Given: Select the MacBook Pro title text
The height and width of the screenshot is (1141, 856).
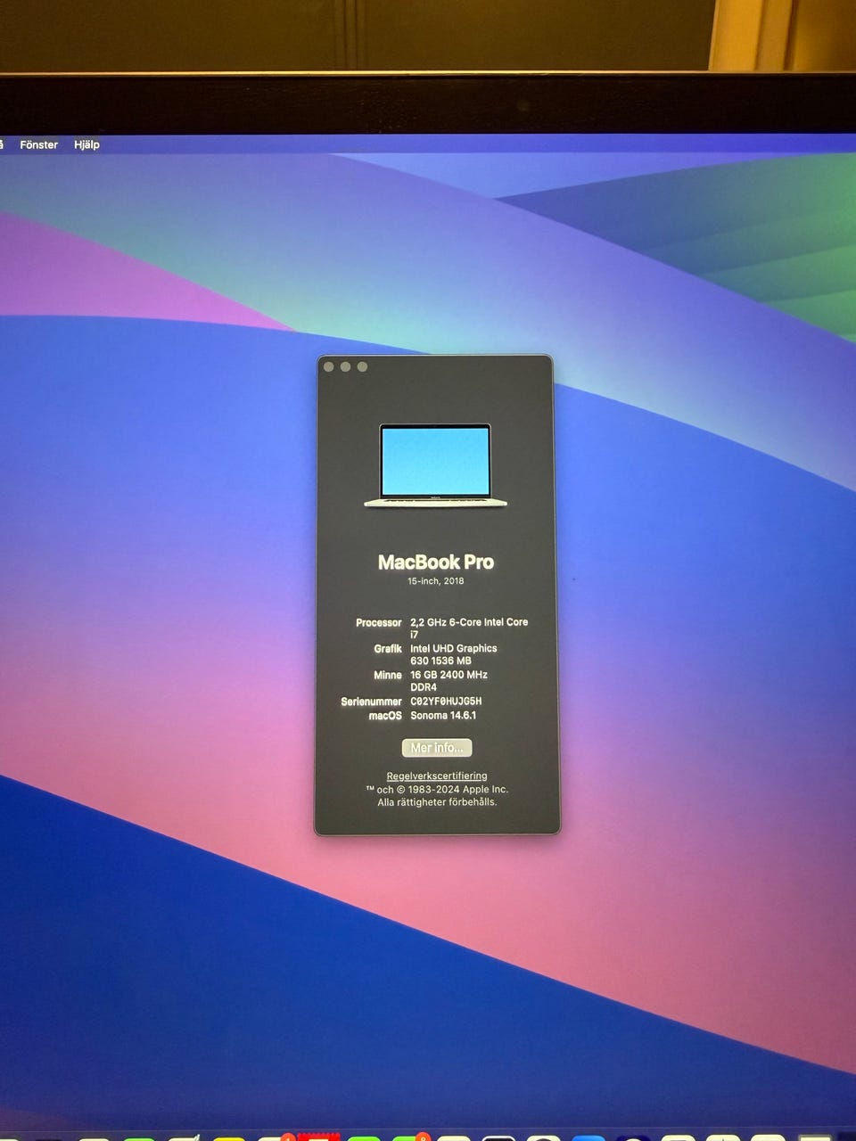Looking at the screenshot, I should [435, 562].
